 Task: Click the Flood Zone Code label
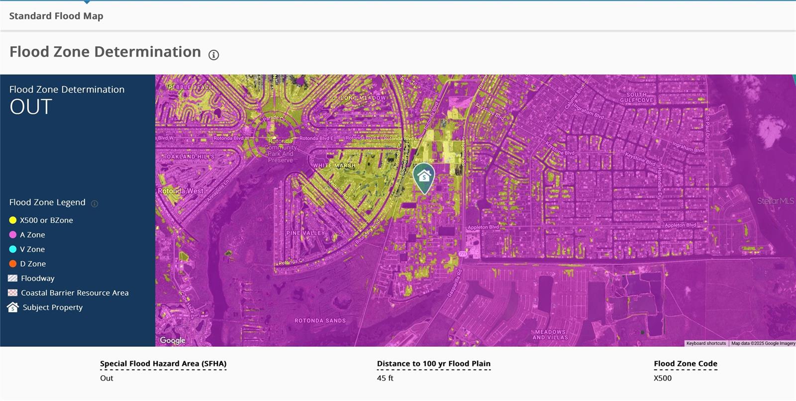point(685,364)
